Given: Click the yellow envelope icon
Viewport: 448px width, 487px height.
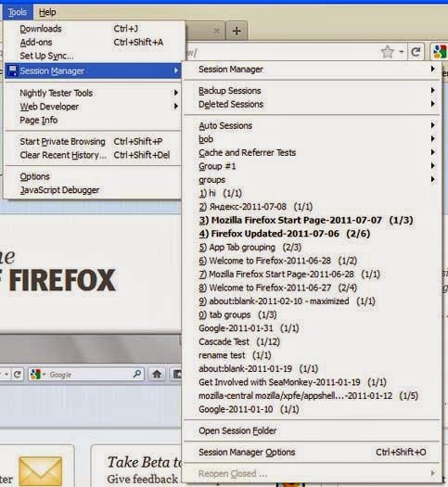Looking at the screenshot, I should point(41,471).
